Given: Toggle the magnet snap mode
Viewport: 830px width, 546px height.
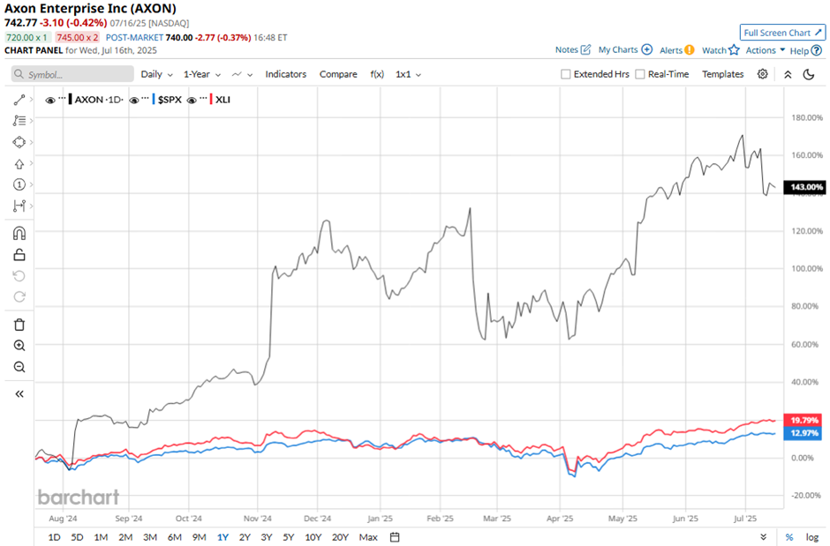Looking at the screenshot, I should [x=19, y=233].
